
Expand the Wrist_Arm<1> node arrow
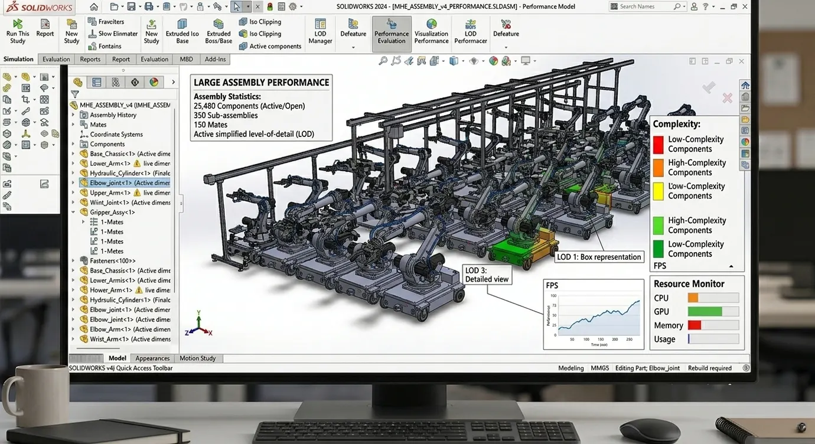pyautogui.click(x=74, y=339)
